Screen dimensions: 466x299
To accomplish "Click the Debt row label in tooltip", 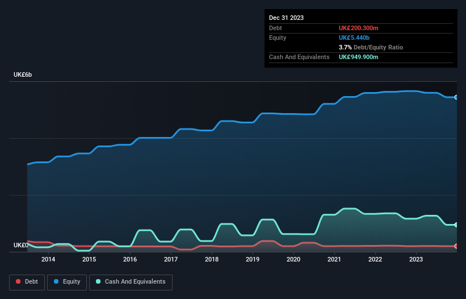I will [x=275, y=28].
